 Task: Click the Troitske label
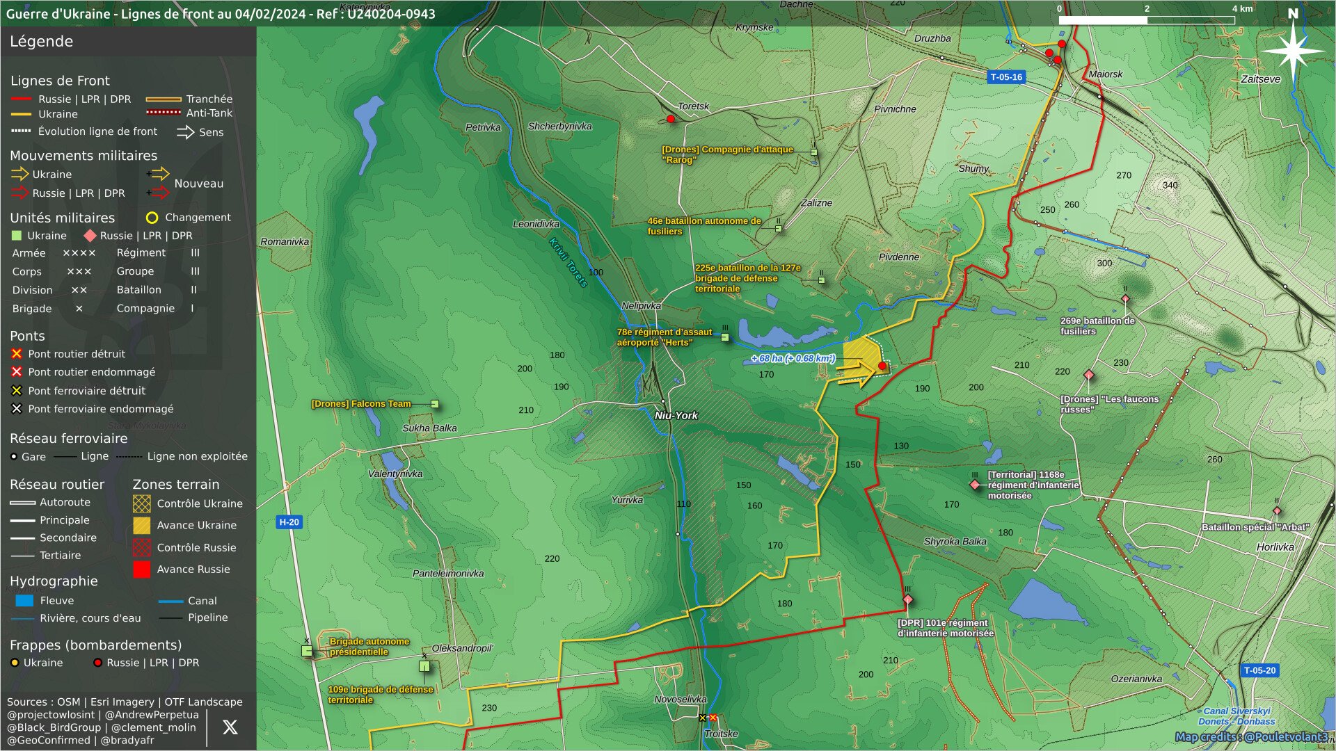pos(721,734)
